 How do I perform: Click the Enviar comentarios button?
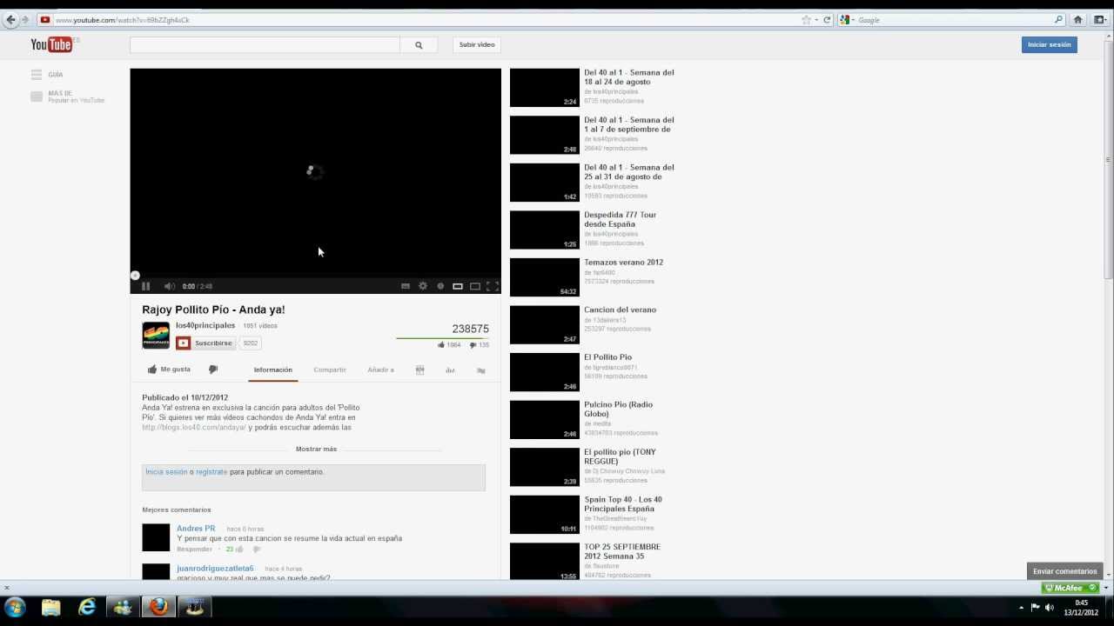(1065, 571)
